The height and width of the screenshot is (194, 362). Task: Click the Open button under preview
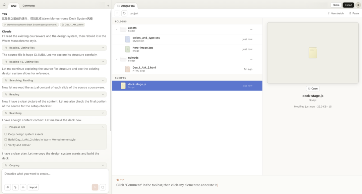[313, 89]
